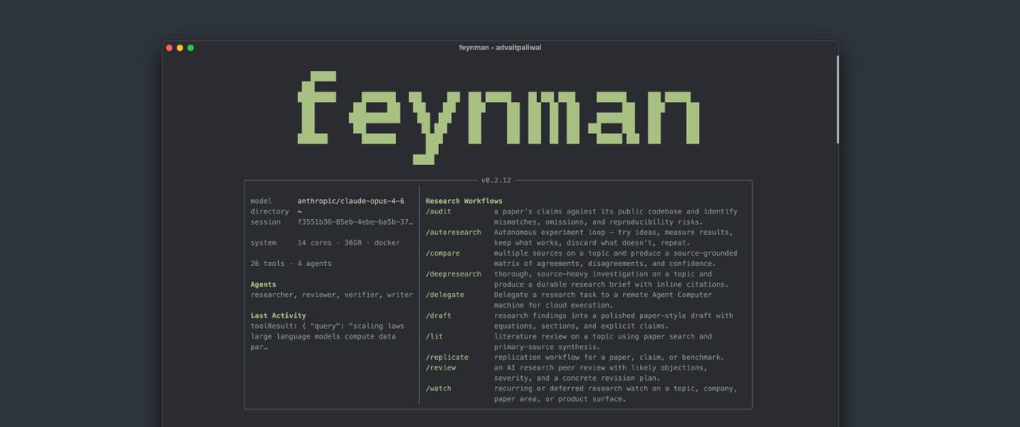Click the large feynman ASCII logo
The width and height of the screenshot is (1020, 427).
click(x=499, y=117)
